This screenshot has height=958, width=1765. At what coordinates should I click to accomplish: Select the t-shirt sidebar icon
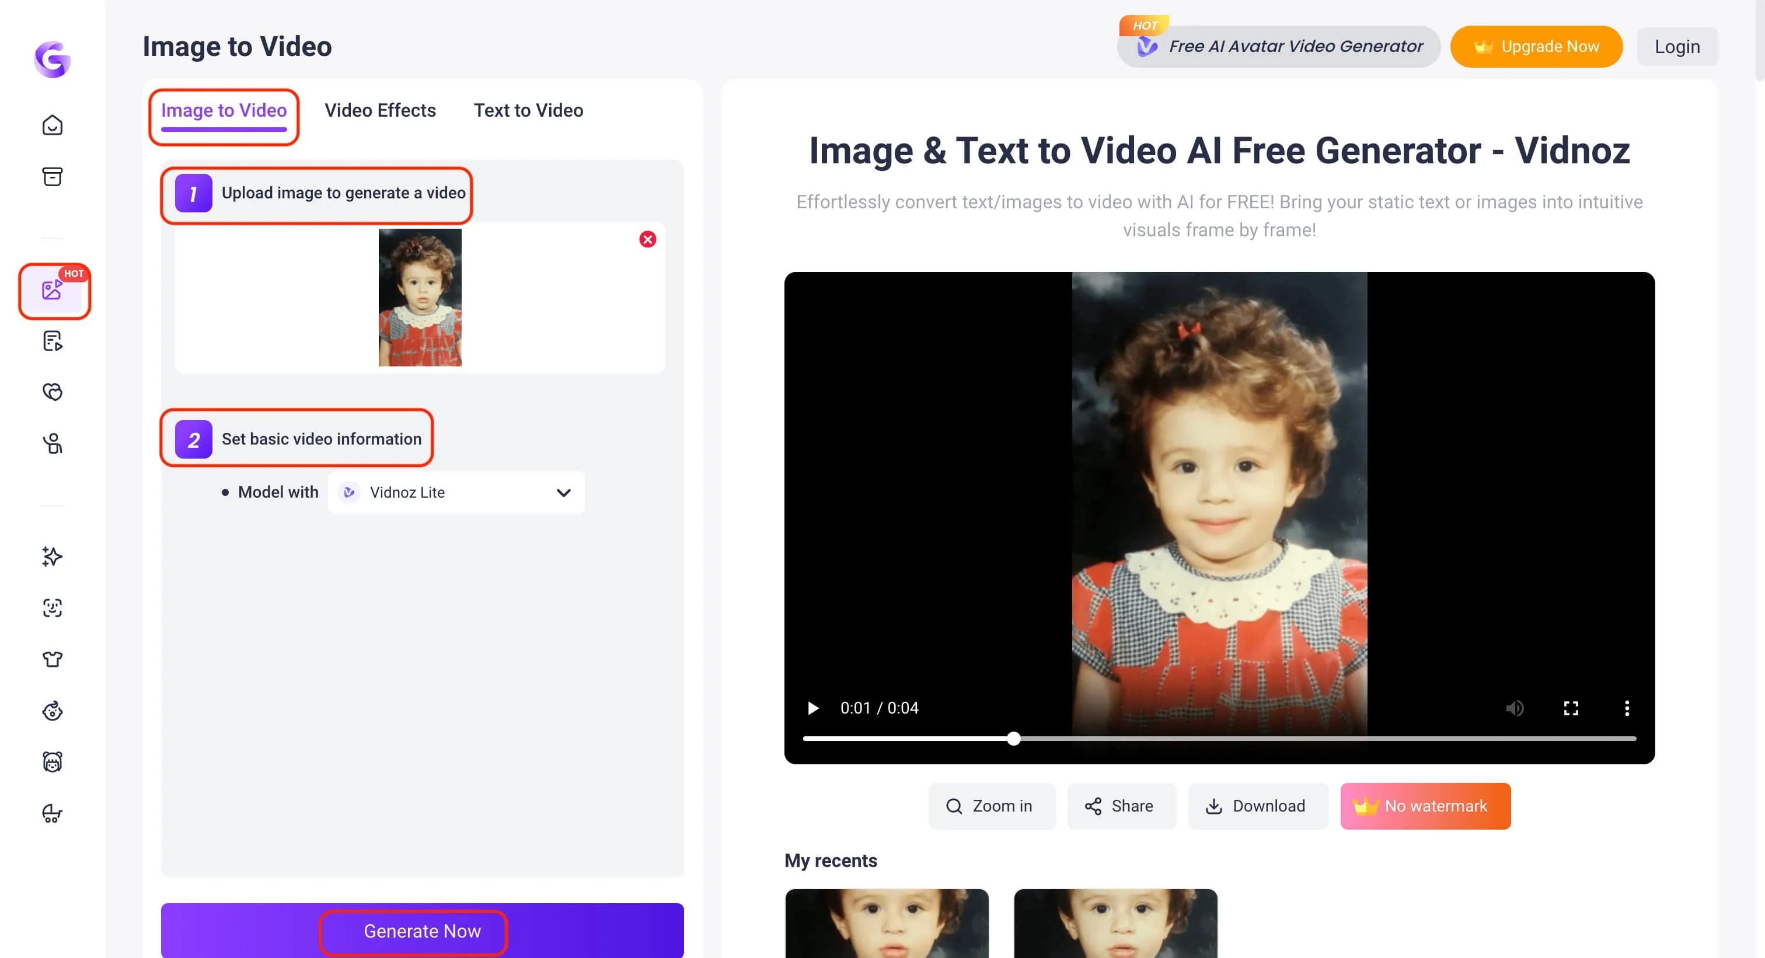tap(52, 659)
